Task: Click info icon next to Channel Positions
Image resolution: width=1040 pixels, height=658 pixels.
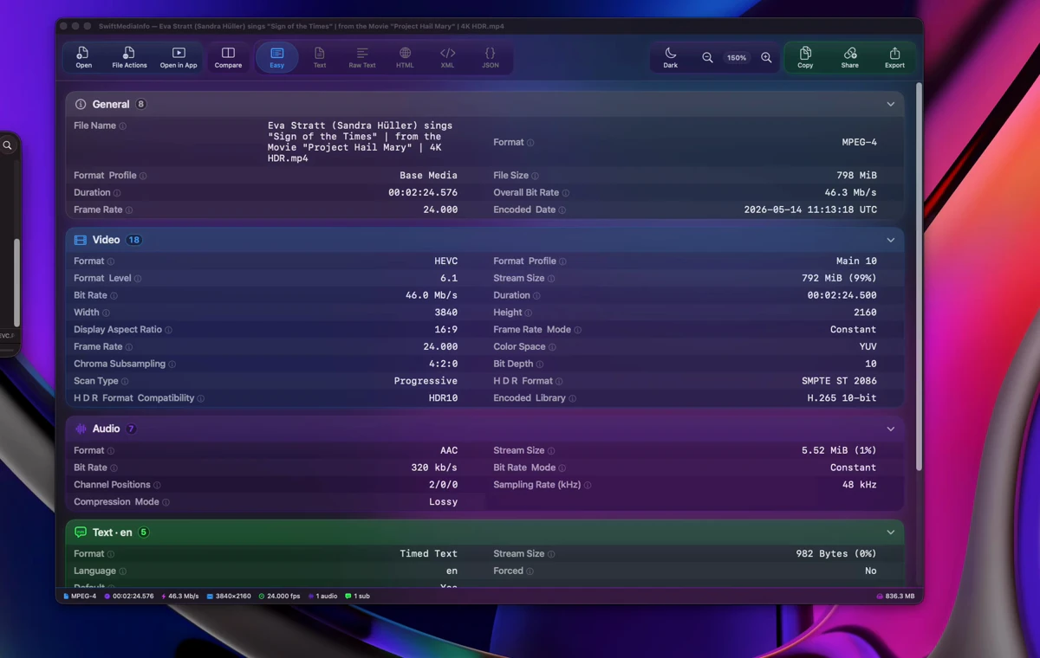Action: click(x=157, y=486)
